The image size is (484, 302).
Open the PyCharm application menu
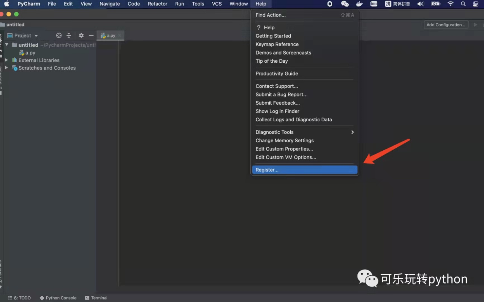pyautogui.click(x=29, y=4)
